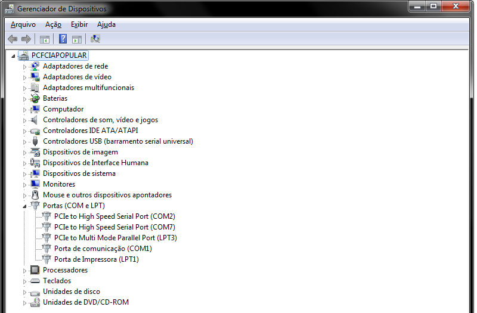Open the Exibir menu
The image size is (477, 313).
coord(79,24)
